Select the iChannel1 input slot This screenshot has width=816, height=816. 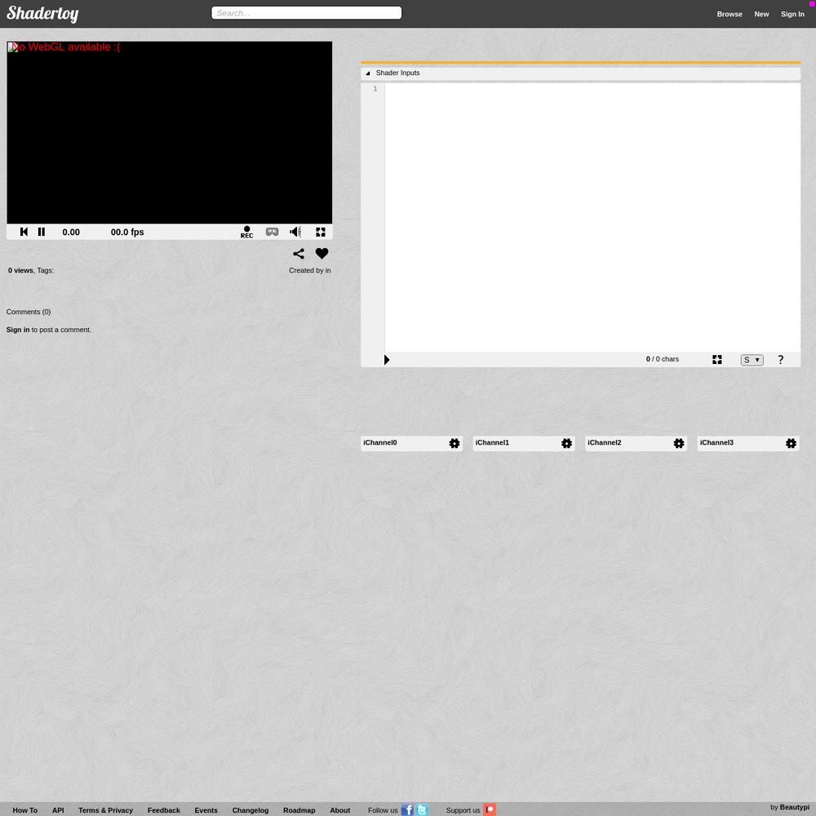click(x=524, y=443)
